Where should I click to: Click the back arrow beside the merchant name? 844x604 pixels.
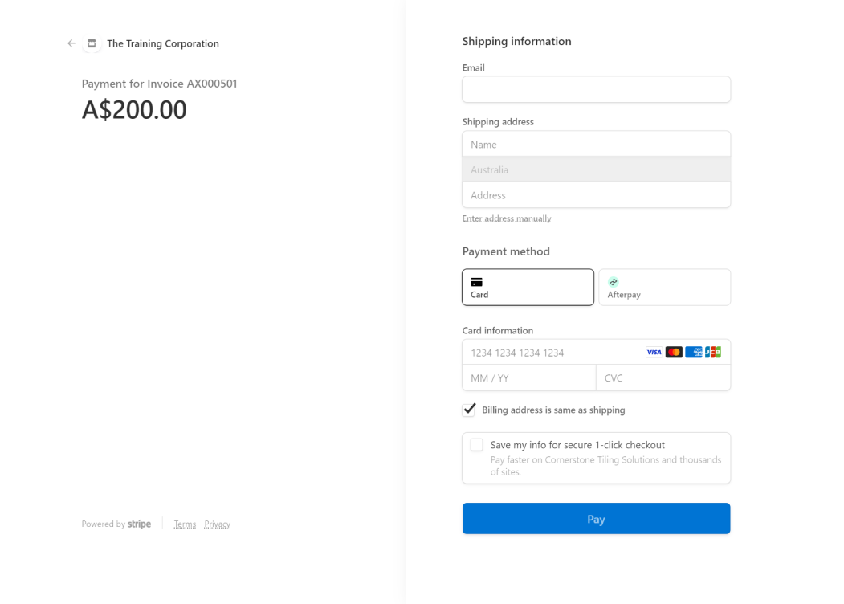pyautogui.click(x=71, y=43)
